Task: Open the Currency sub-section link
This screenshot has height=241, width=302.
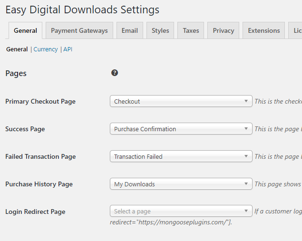Action: [x=46, y=49]
